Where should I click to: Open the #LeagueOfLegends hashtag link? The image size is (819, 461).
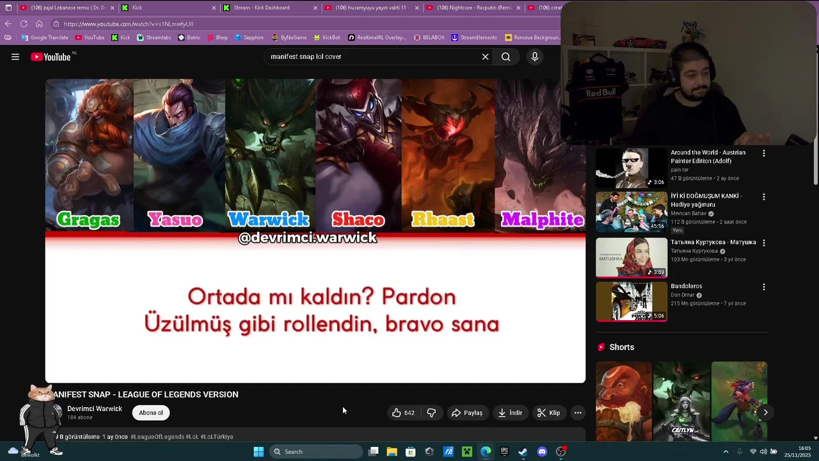pos(157,437)
